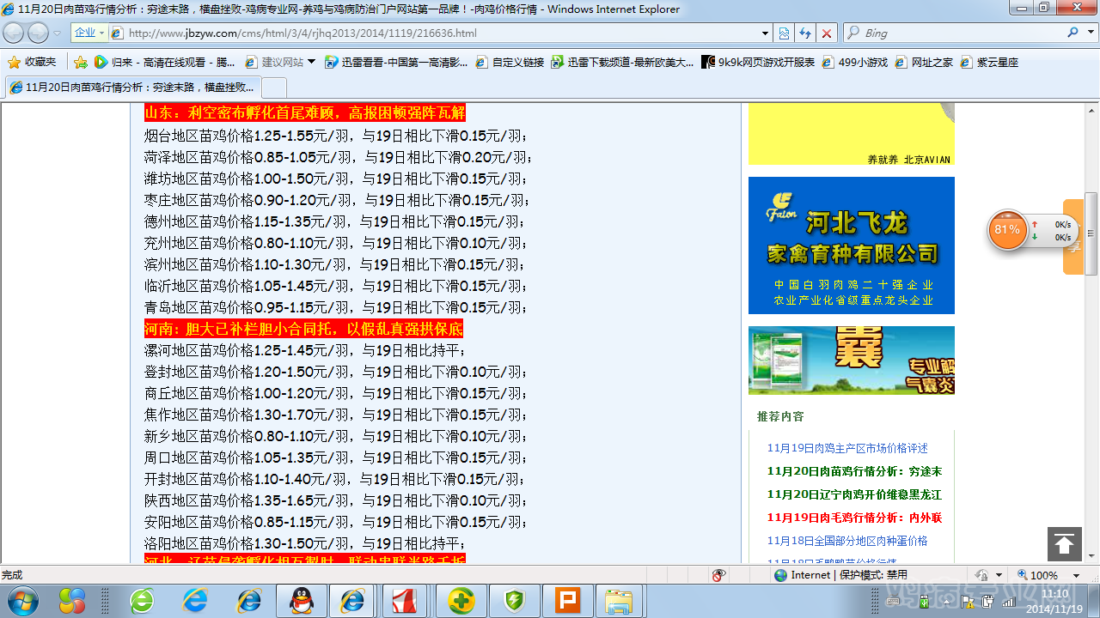This screenshot has height=618, width=1100.
Task: Click the magnifier search button
Action: click(x=1072, y=33)
